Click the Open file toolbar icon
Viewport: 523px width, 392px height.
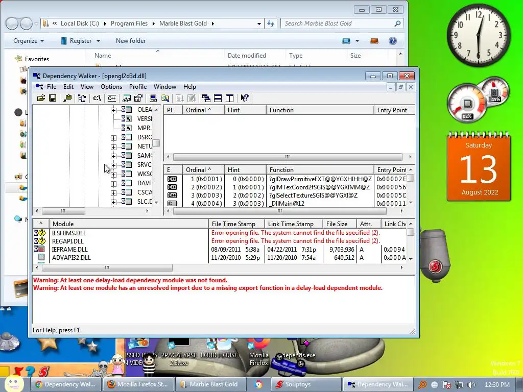pyautogui.click(x=41, y=98)
